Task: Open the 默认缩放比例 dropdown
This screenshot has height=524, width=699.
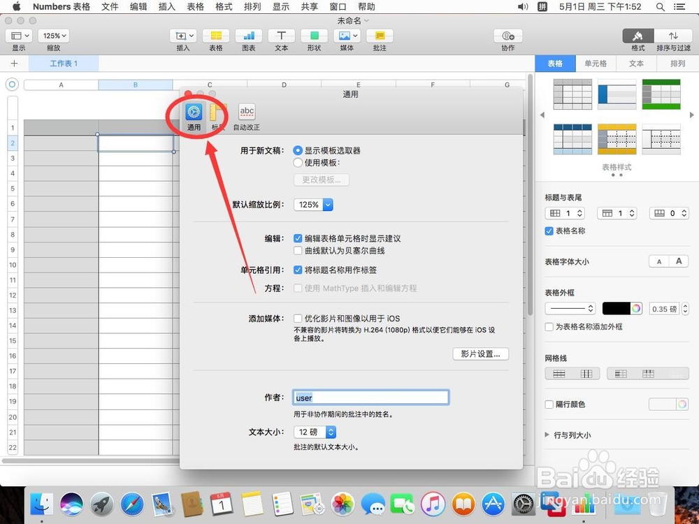Action: coord(312,205)
